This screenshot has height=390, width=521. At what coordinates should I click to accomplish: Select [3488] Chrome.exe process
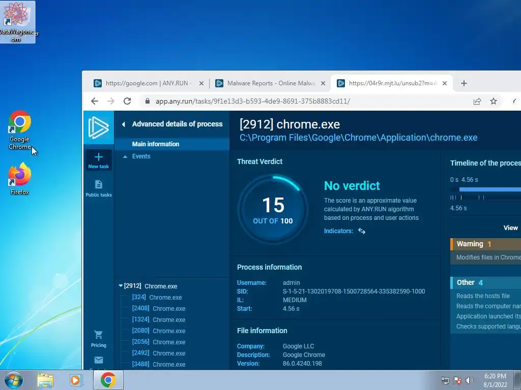click(x=159, y=364)
